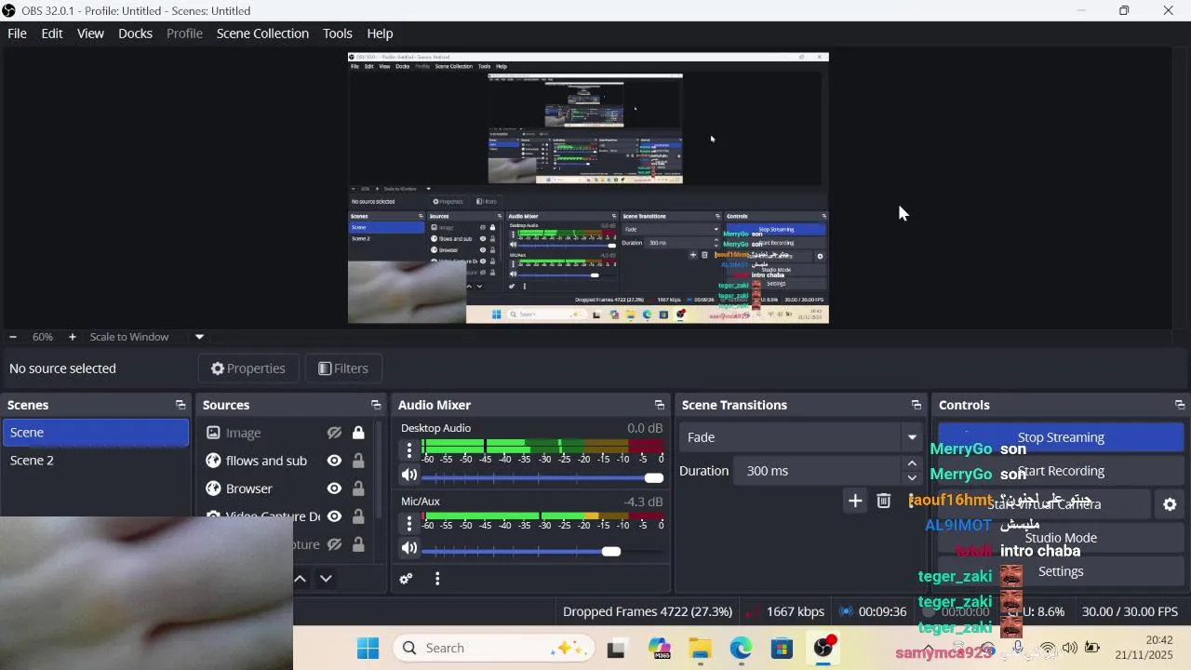Open the Tools menu
1191x670 pixels.
click(x=338, y=33)
